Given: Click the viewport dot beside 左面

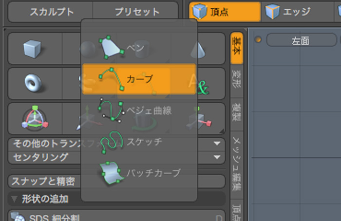Looking at the screenshot, I should [x=259, y=40].
